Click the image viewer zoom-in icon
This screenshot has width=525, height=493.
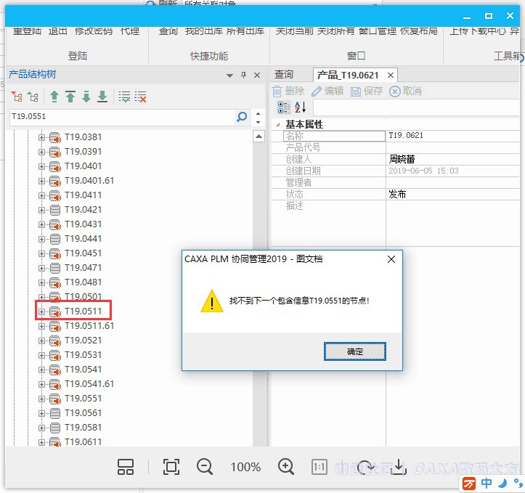pyautogui.click(x=286, y=467)
